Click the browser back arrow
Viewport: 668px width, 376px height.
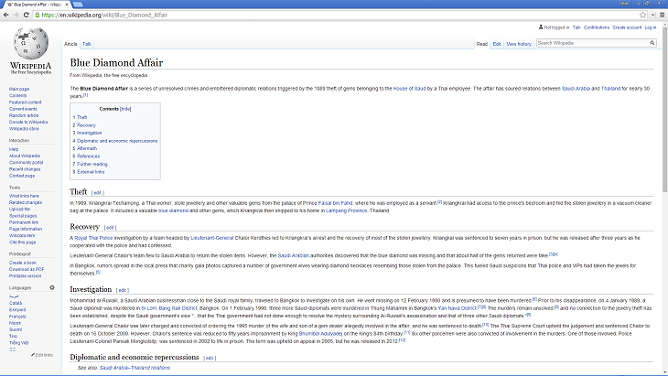[5, 15]
